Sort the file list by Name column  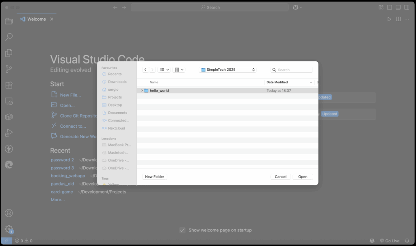click(154, 83)
